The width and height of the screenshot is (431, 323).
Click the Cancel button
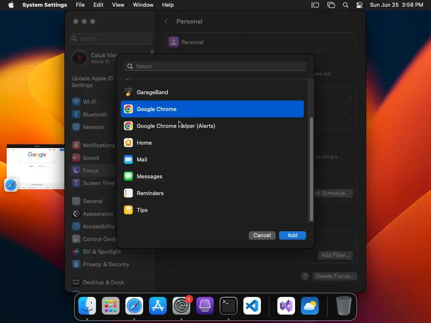pyautogui.click(x=262, y=236)
